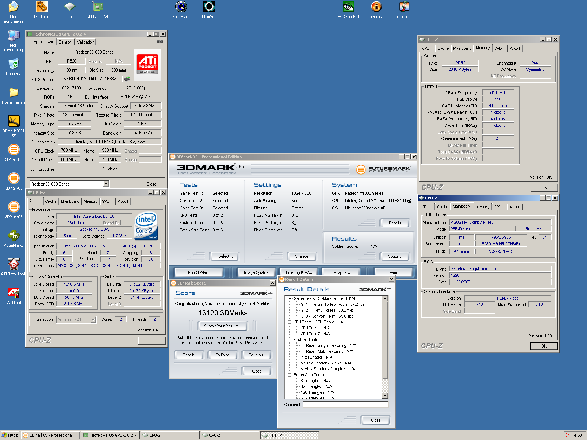Screen dimensions: 587x440
Task: Open the 3DMark2001 SE desktop icon
Action: pyautogui.click(x=14, y=126)
